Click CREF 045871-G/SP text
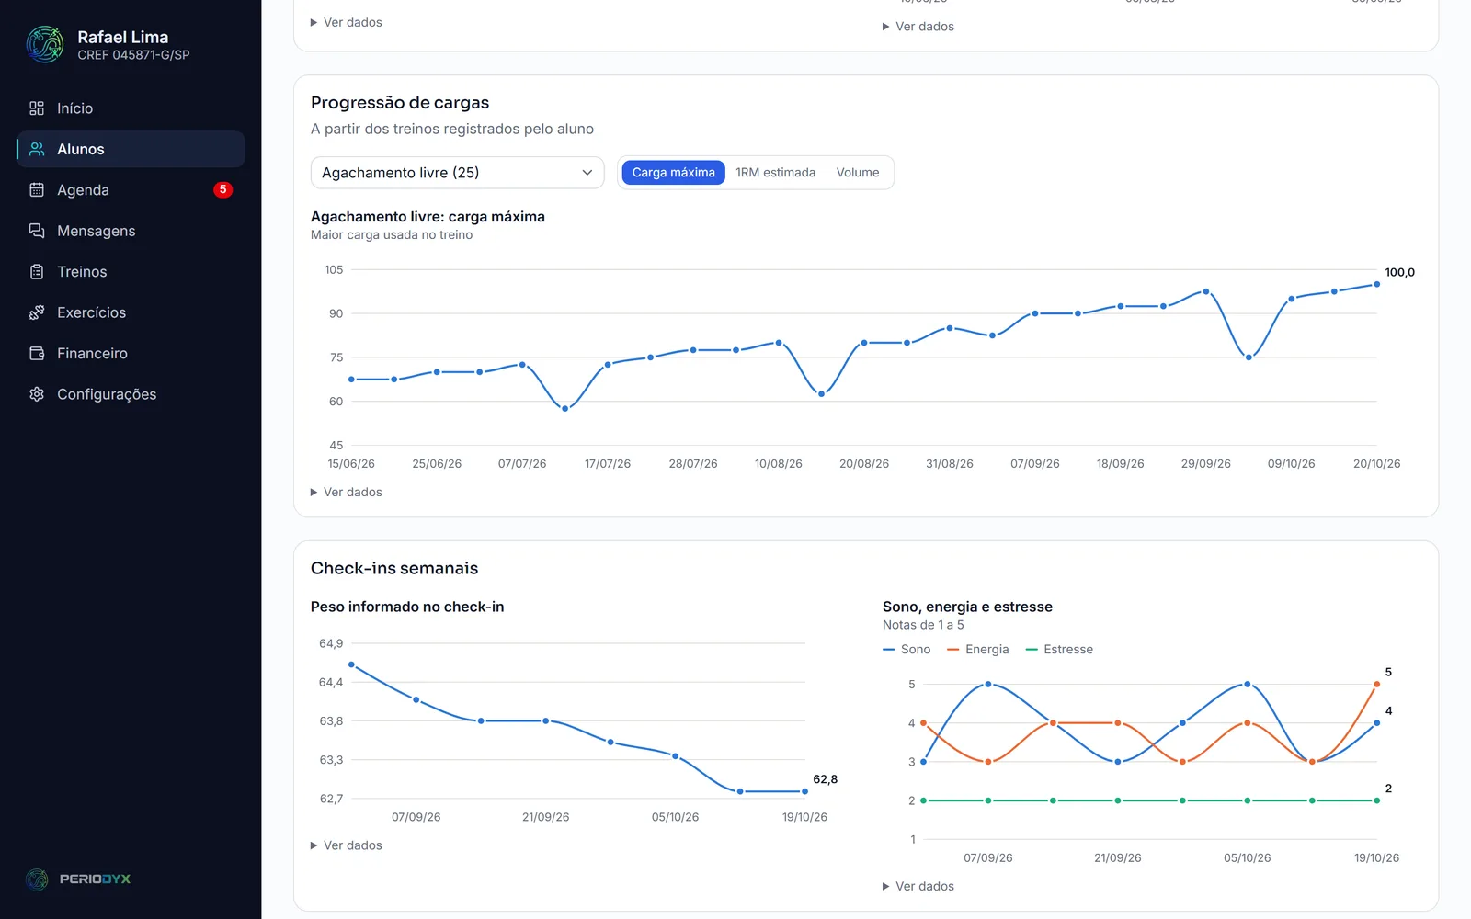Screen dimensions: 1471x919 [133, 55]
